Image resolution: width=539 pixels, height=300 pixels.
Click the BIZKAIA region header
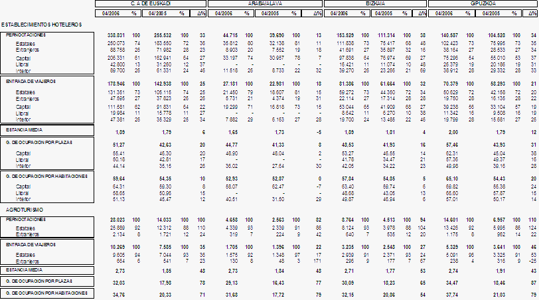point(375,3)
